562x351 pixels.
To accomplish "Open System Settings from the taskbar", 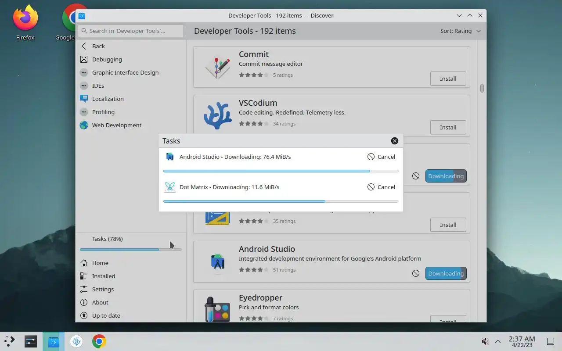I will 31,341.
